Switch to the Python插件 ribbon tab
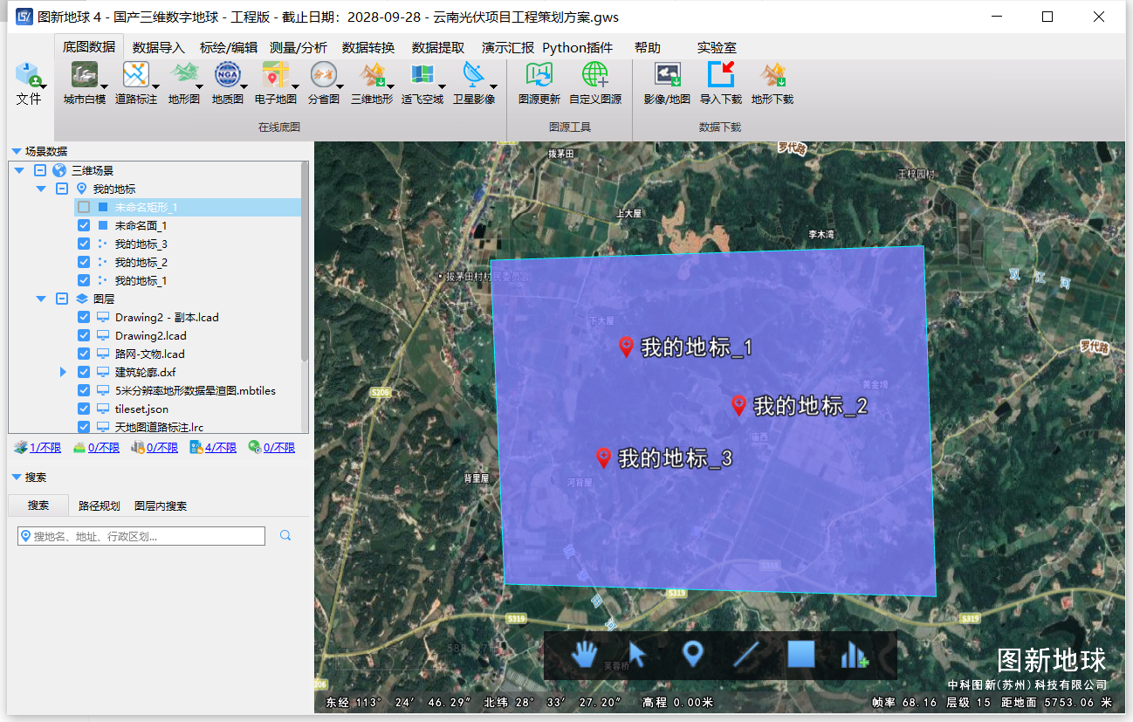 click(x=578, y=48)
